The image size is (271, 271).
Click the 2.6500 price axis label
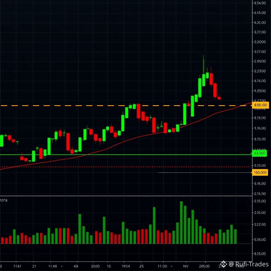click(x=260, y=61)
